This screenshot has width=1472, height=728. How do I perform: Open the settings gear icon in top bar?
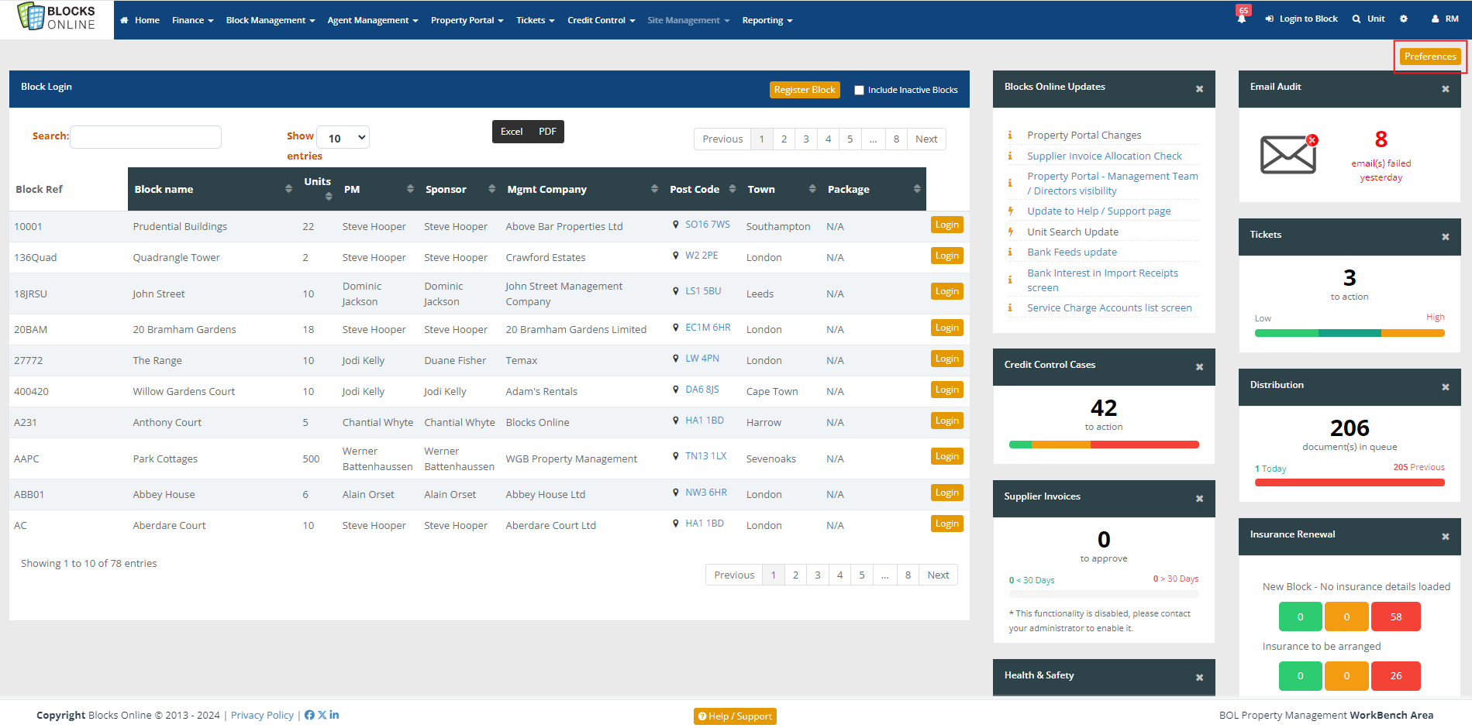click(1404, 19)
